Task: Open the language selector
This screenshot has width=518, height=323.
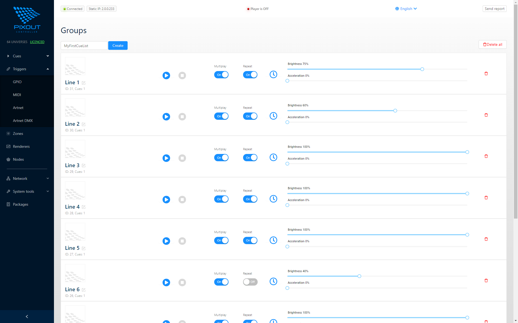Action: click(x=406, y=9)
